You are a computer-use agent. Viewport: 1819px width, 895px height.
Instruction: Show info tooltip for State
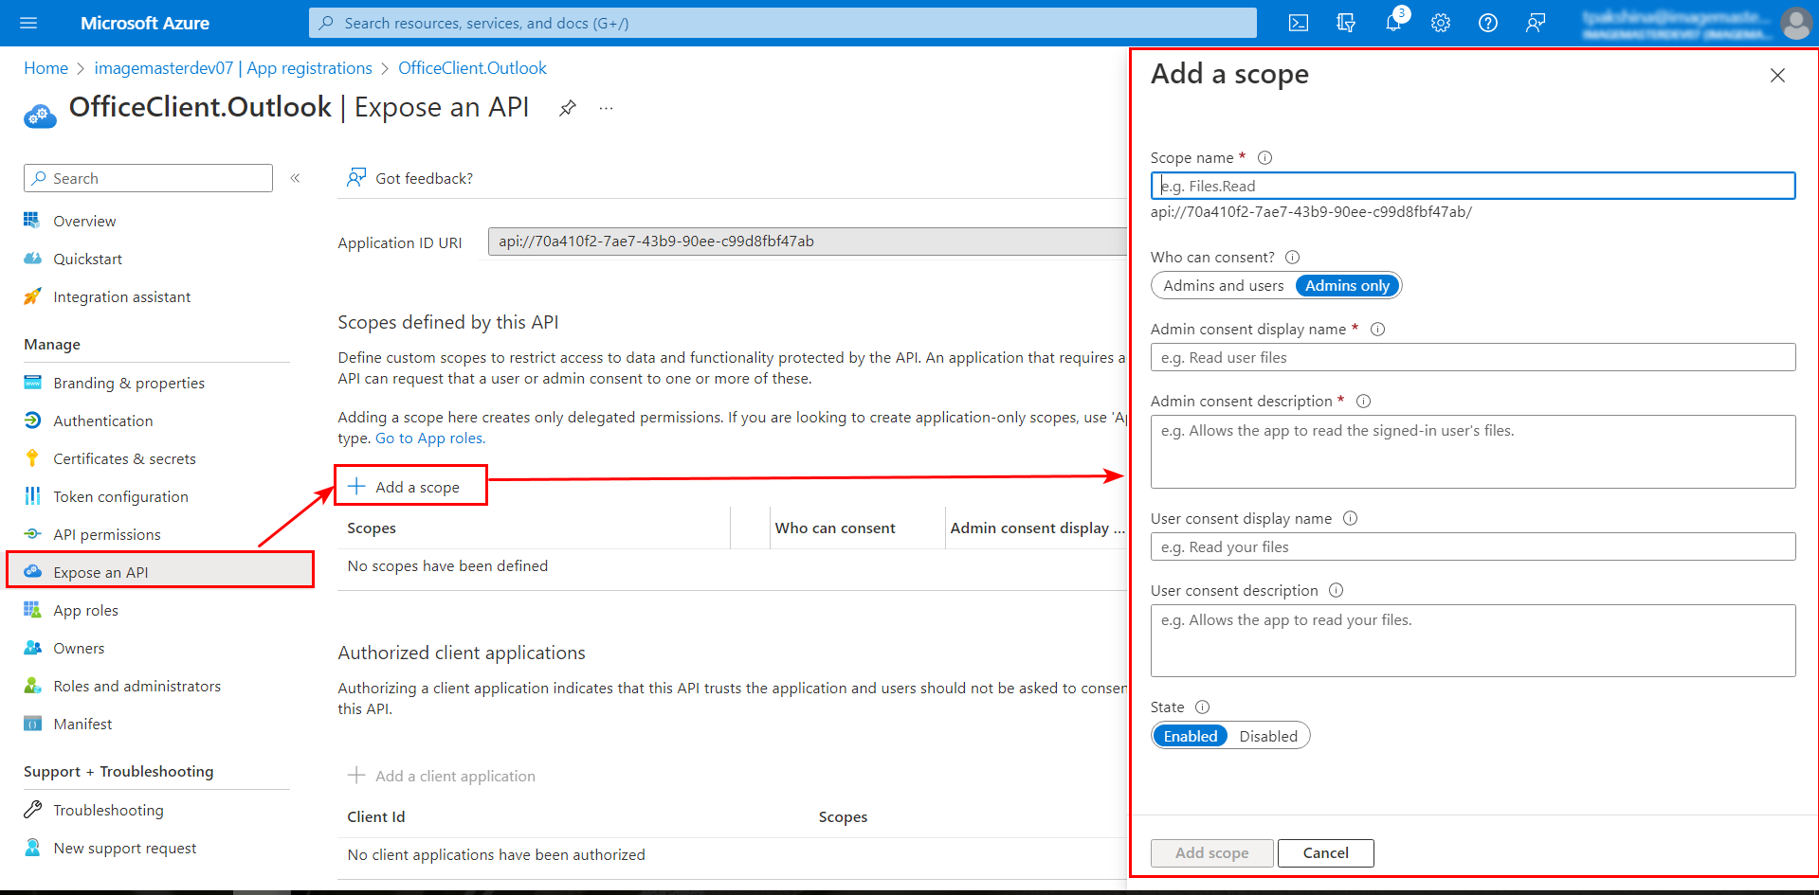click(1203, 707)
